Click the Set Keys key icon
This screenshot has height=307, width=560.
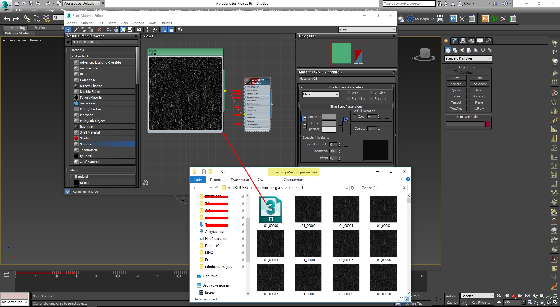(438, 299)
